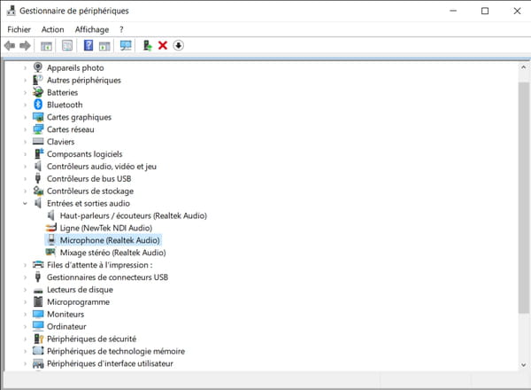
Task: Open the ? help menu
Action: point(121,29)
